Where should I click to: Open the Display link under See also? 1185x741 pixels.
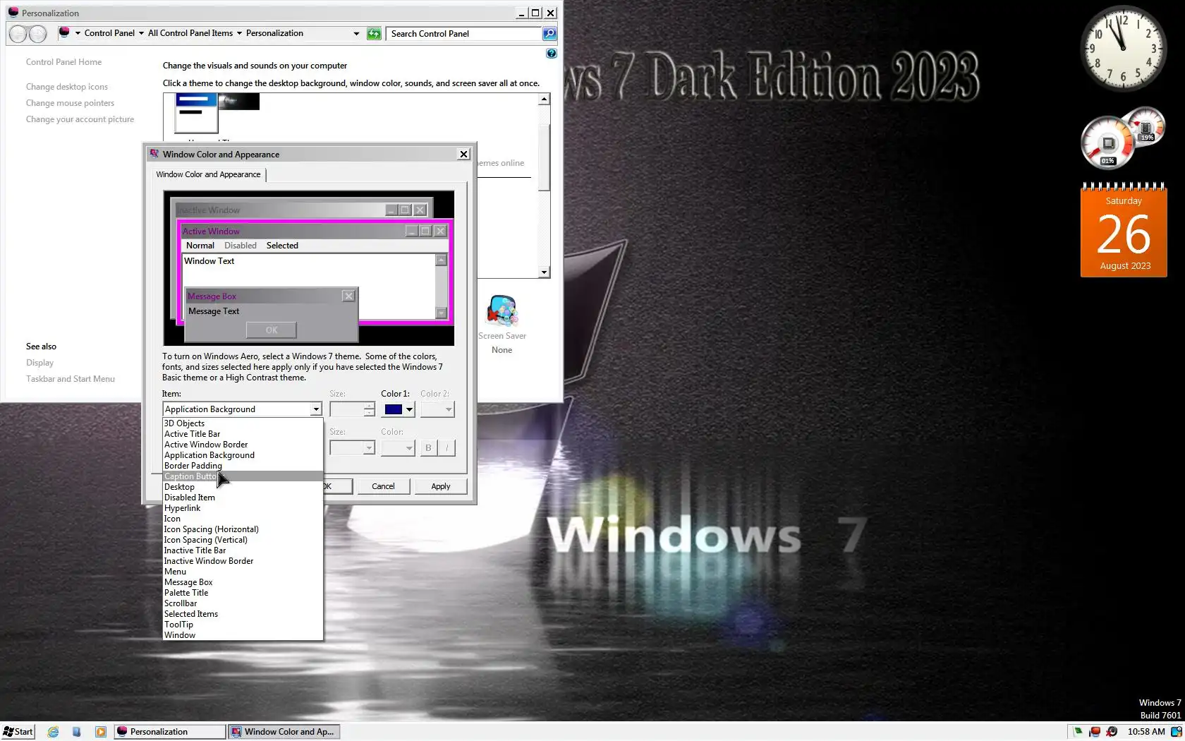point(39,363)
